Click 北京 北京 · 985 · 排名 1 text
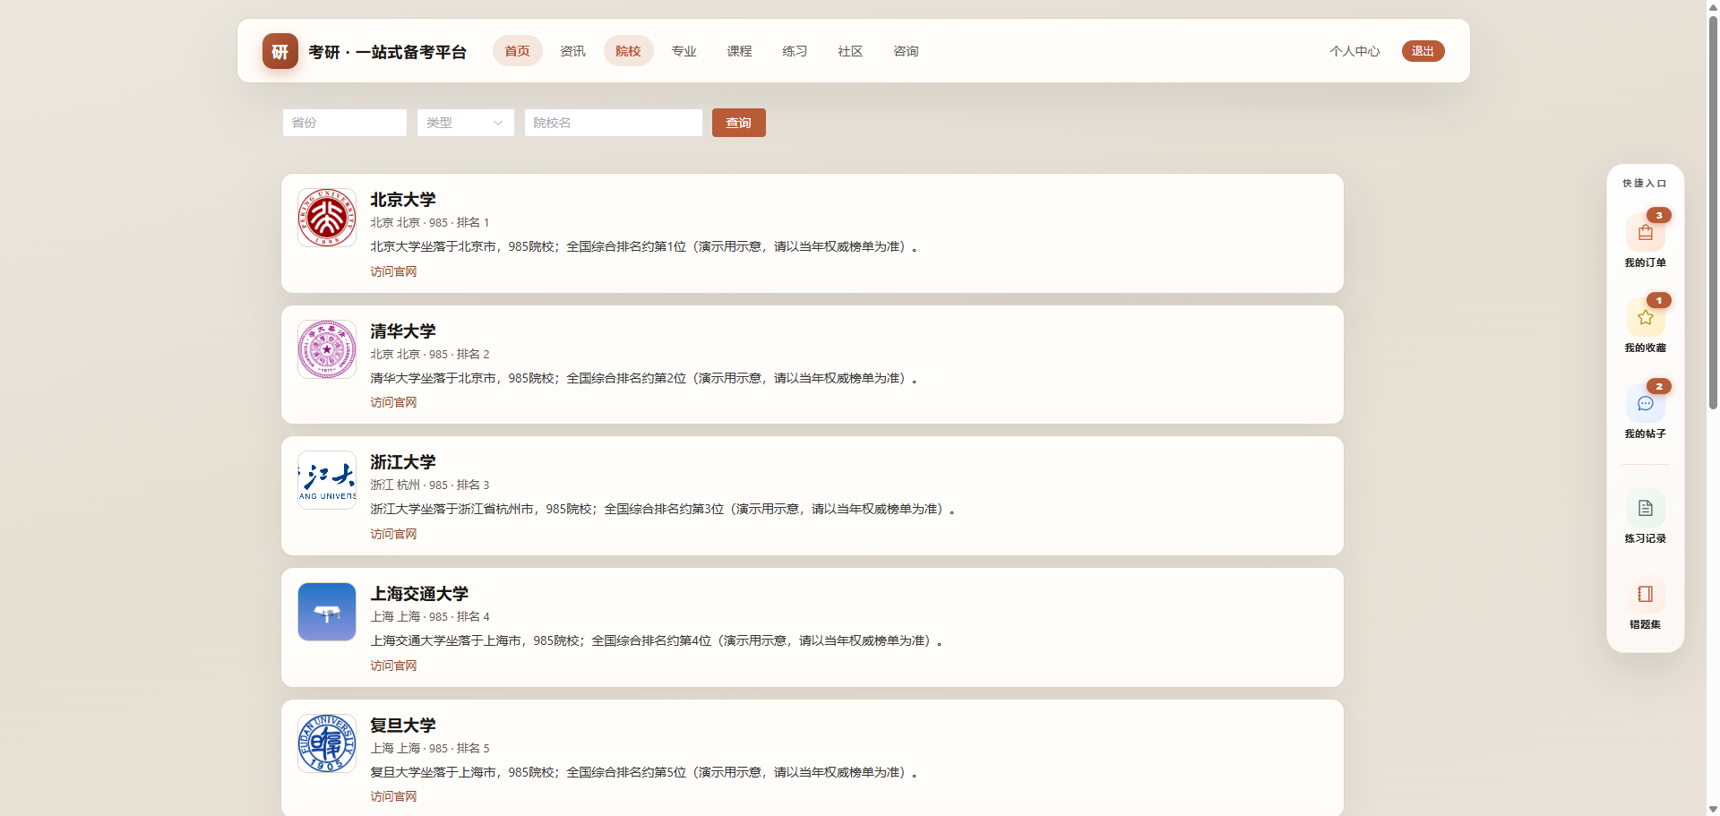The height and width of the screenshot is (816, 1720). point(430,222)
